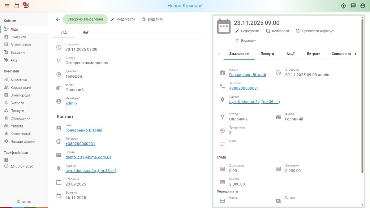Click Видалити for the lead
Viewport: 370px width, 208px height.
click(x=153, y=19)
